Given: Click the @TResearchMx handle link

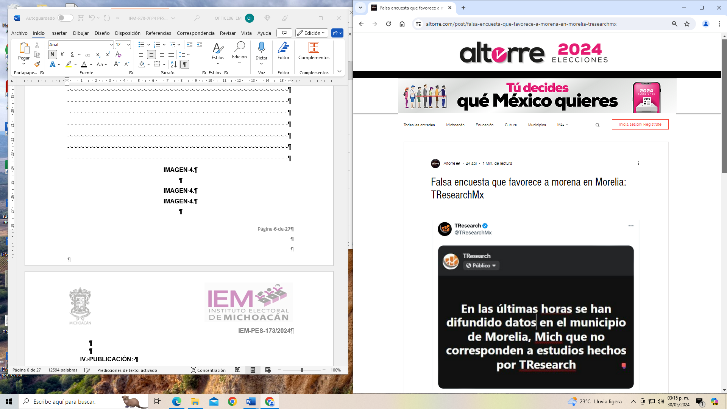Looking at the screenshot, I should (x=473, y=233).
